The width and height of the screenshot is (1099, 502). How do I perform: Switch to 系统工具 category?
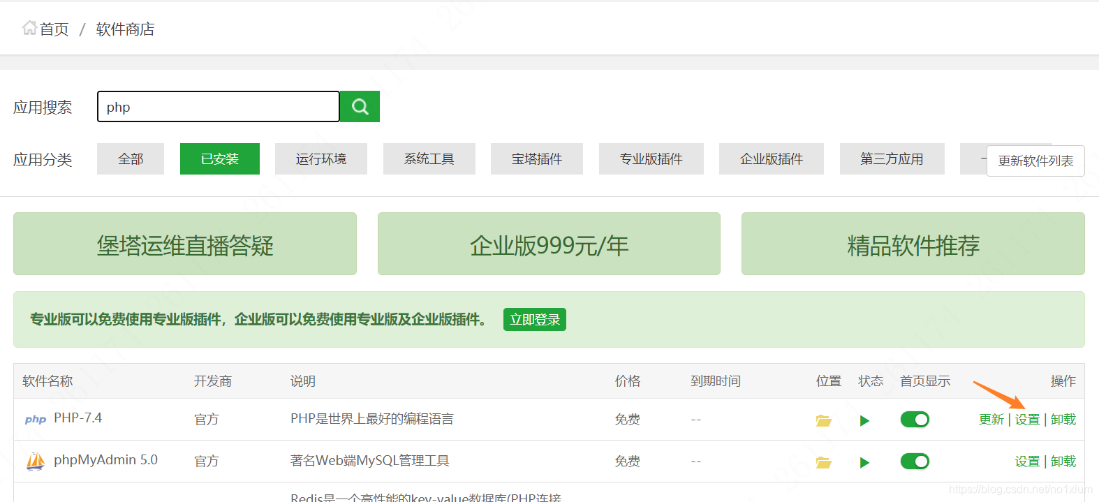click(429, 159)
